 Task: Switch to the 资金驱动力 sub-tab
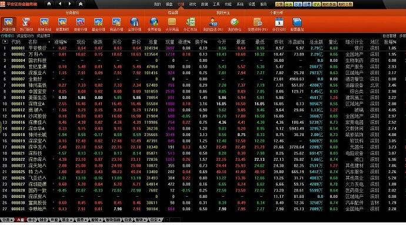tap(25, 36)
